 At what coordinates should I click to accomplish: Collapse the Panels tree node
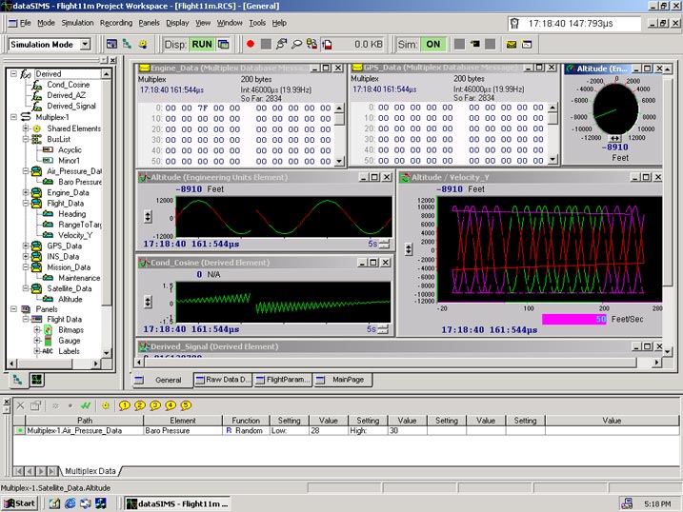pos(13,309)
